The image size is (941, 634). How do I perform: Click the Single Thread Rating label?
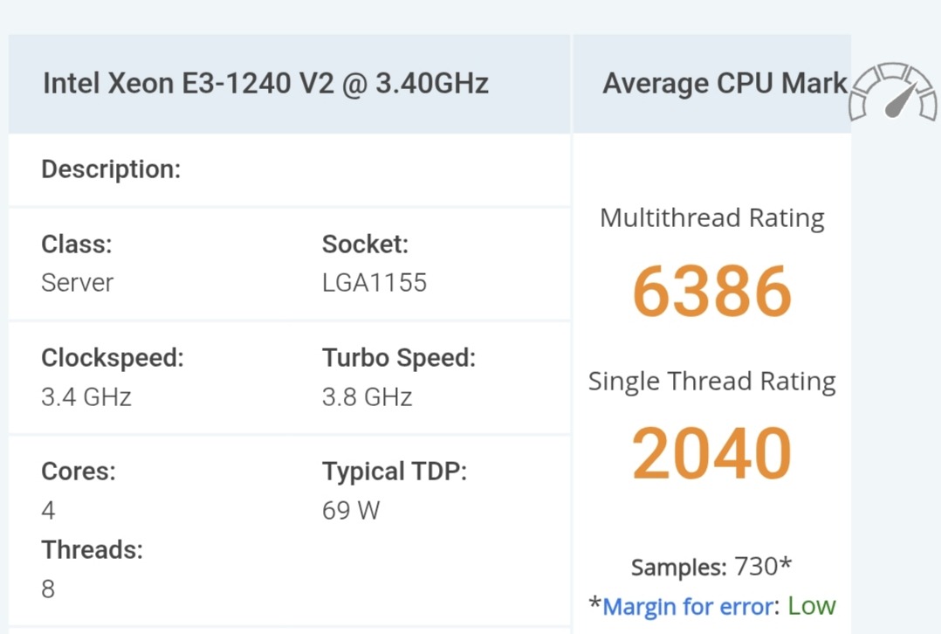tap(711, 382)
